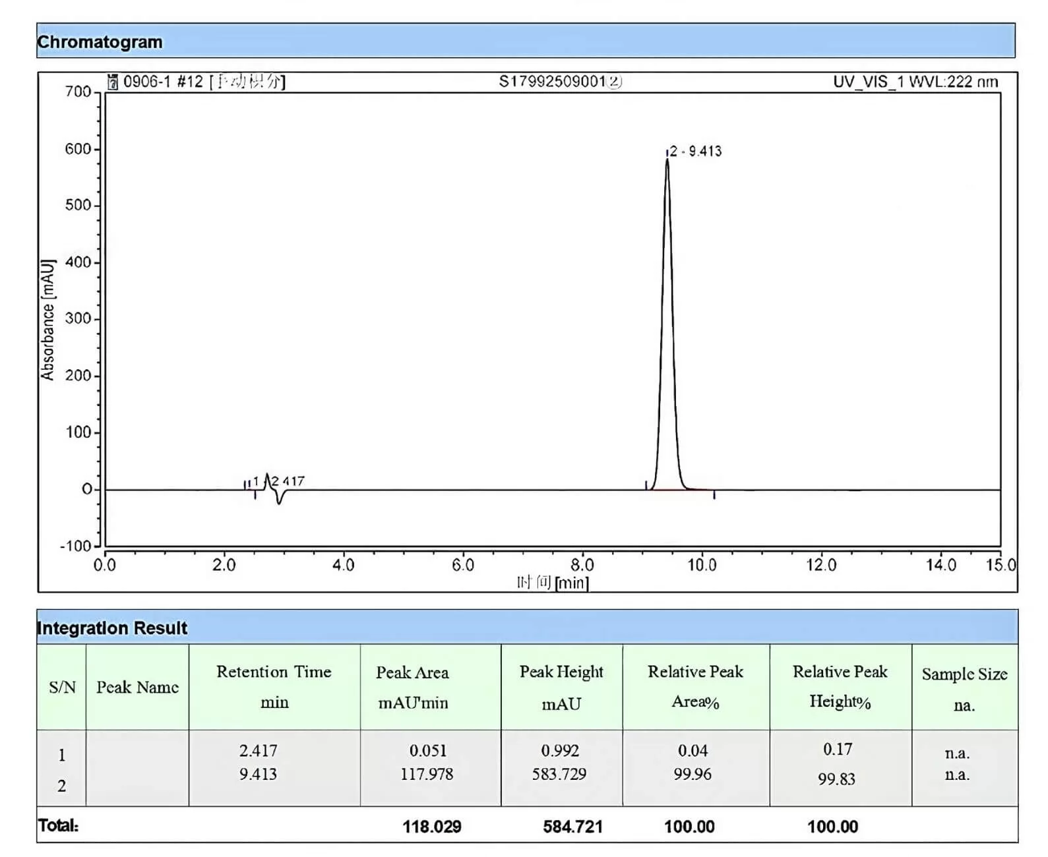Select the Integration Result section header
Viewport: 1048px width, 857px height.
pyautogui.click(x=112, y=628)
